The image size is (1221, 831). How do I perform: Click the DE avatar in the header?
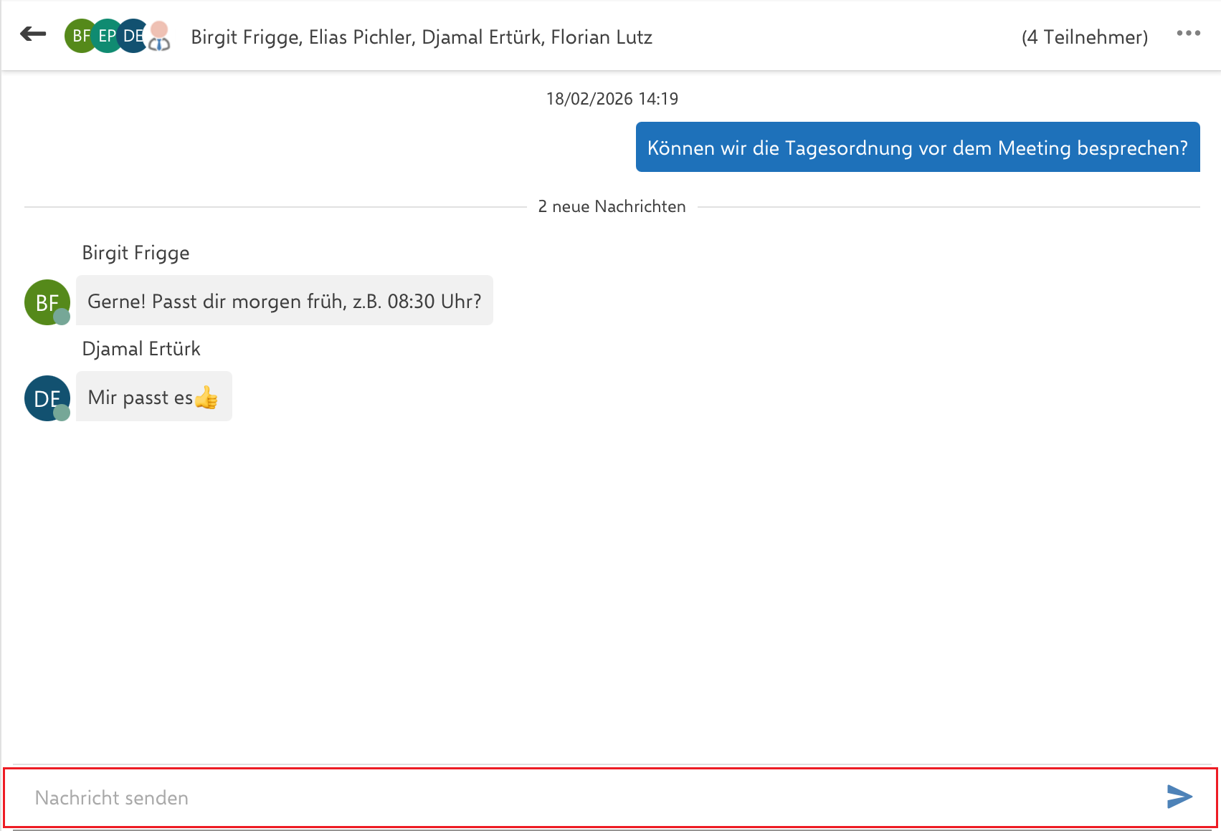[131, 36]
